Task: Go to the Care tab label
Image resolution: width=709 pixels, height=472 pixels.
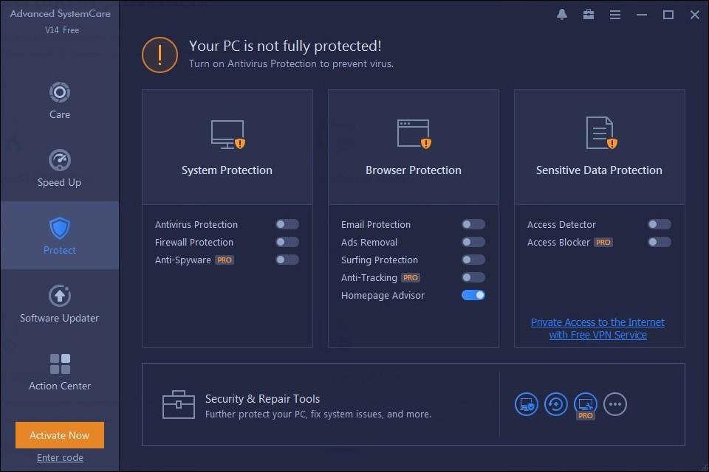Action: [x=60, y=115]
